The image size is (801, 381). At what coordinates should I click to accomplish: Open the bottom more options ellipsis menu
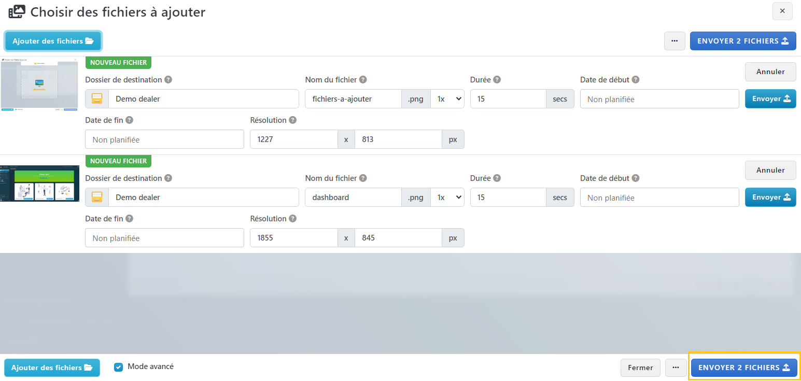tap(676, 368)
